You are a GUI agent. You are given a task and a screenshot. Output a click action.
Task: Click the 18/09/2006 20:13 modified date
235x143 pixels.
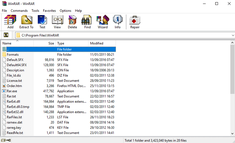pos(102,70)
